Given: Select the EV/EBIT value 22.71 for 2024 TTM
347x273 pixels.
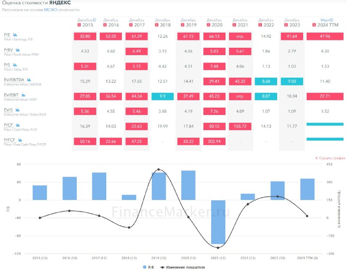Looking at the screenshot, I should click(325, 96).
